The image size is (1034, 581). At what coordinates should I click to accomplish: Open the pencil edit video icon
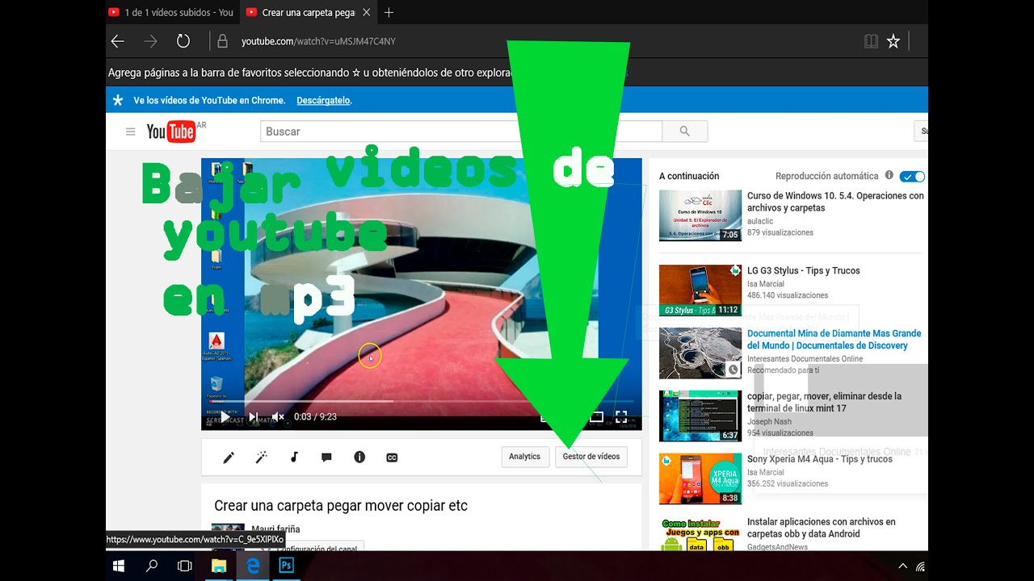(229, 458)
